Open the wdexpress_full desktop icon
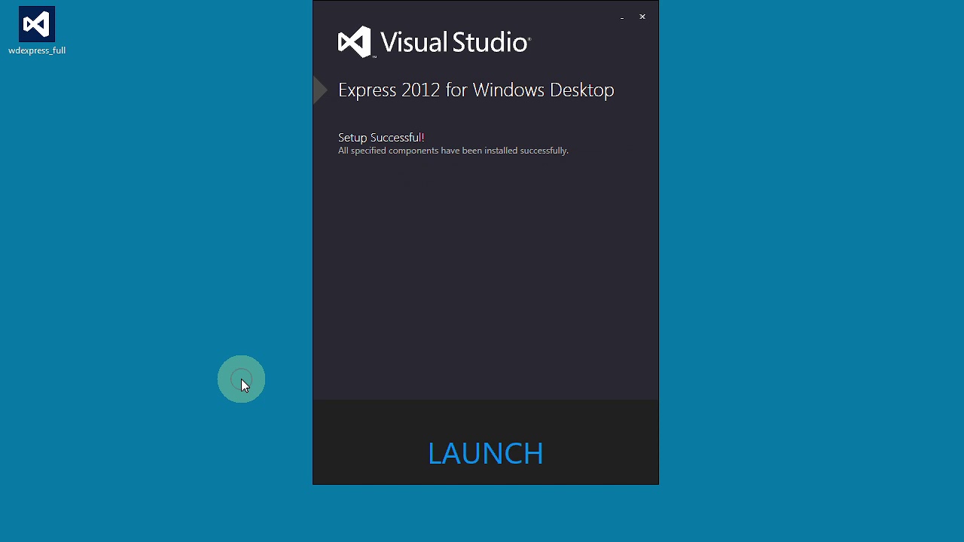This screenshot has height=542, width=964. click(37, 31)
